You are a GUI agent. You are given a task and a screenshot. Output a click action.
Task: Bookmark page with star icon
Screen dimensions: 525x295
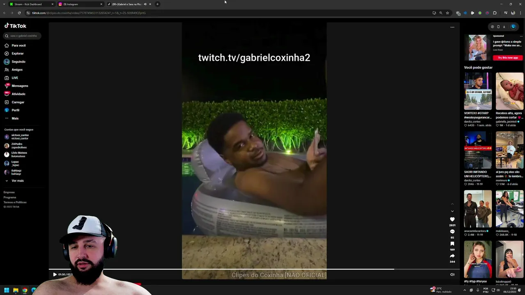point(447,13)
